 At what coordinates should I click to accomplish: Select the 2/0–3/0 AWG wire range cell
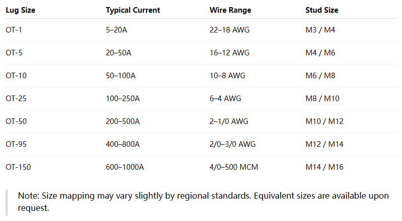pyautogui.click(x=234, y=144)
